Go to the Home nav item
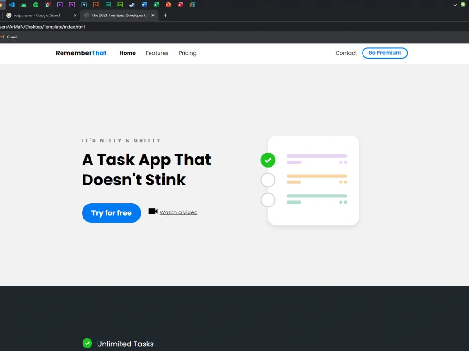This screenshot has height=351, width=469. point(128,53)
